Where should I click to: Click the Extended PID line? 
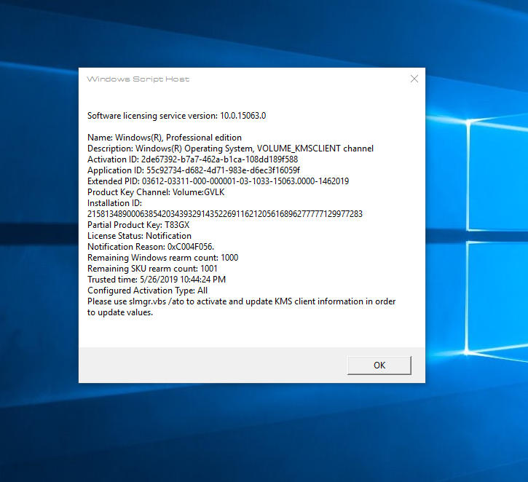click(x=218, y=181)
